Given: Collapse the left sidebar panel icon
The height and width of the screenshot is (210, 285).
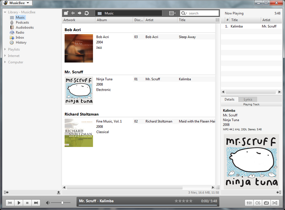Looking at the screenshot, I should [6, 192].
